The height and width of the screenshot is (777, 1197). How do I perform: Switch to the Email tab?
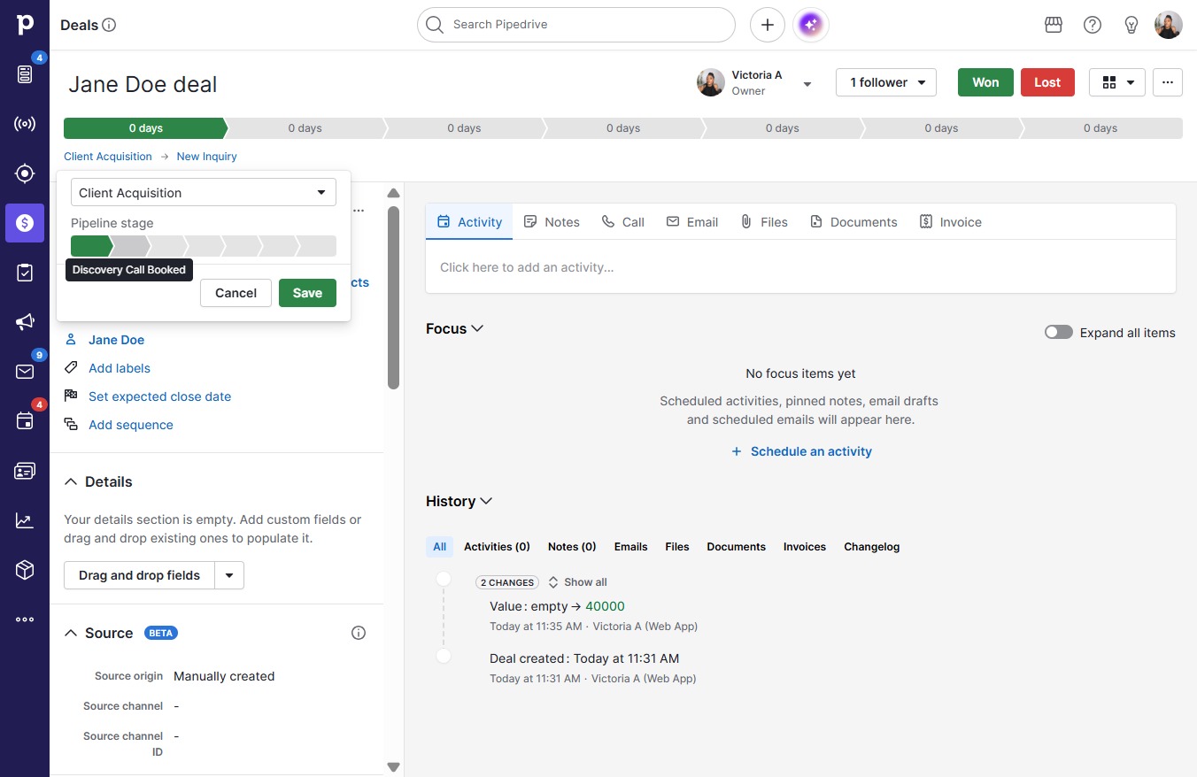[x=692, y=221]
